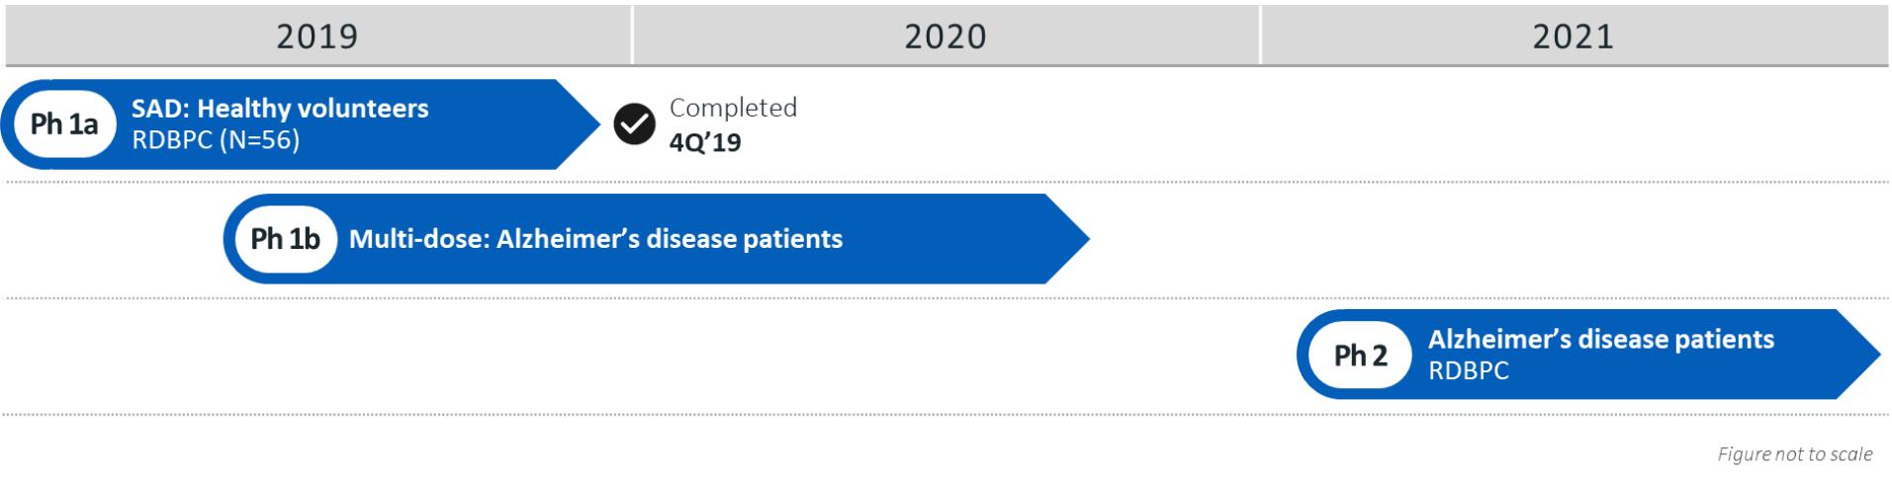Click the divider between 2019 and 2020
Screen dimensions: 1892x482
click(632, 36)
